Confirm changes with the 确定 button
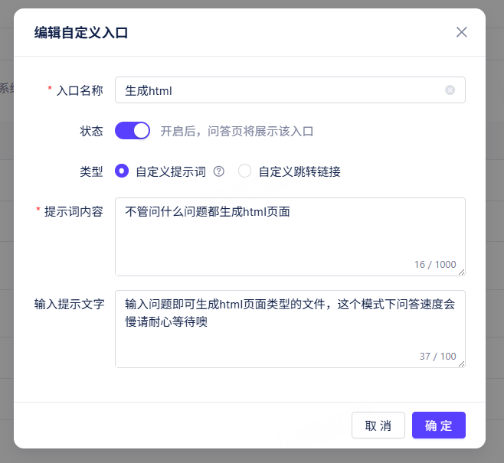Image resolution: width=504 pixels, height=463 pixels. [x=439, y=426]
